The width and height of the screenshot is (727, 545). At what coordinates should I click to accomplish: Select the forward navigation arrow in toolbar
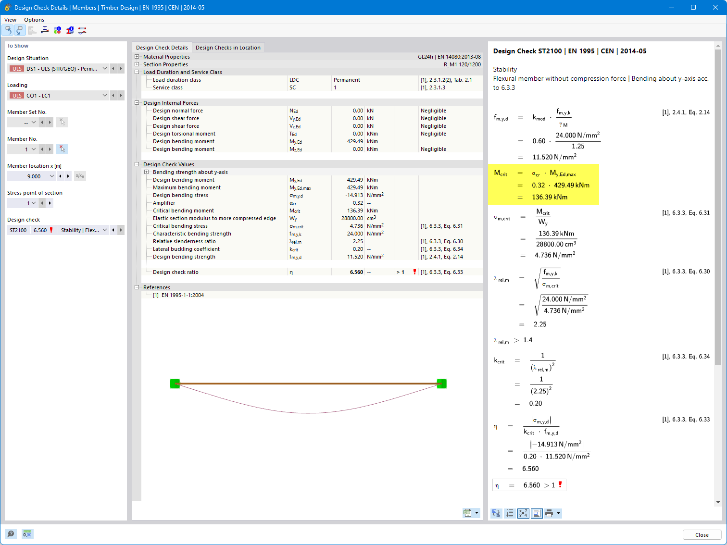(x=20, y=30)
